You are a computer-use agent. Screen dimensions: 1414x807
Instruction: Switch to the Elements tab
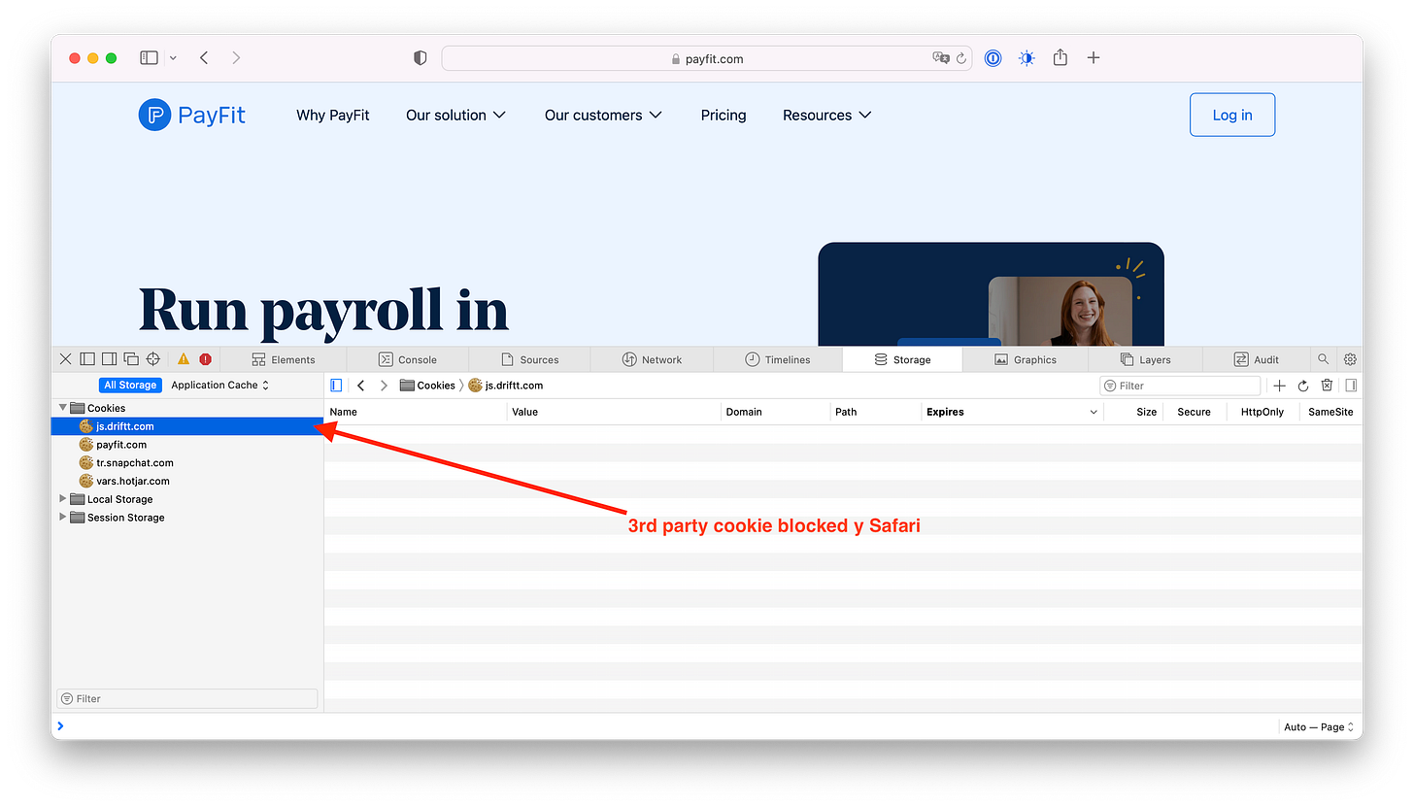click(284, 359)
